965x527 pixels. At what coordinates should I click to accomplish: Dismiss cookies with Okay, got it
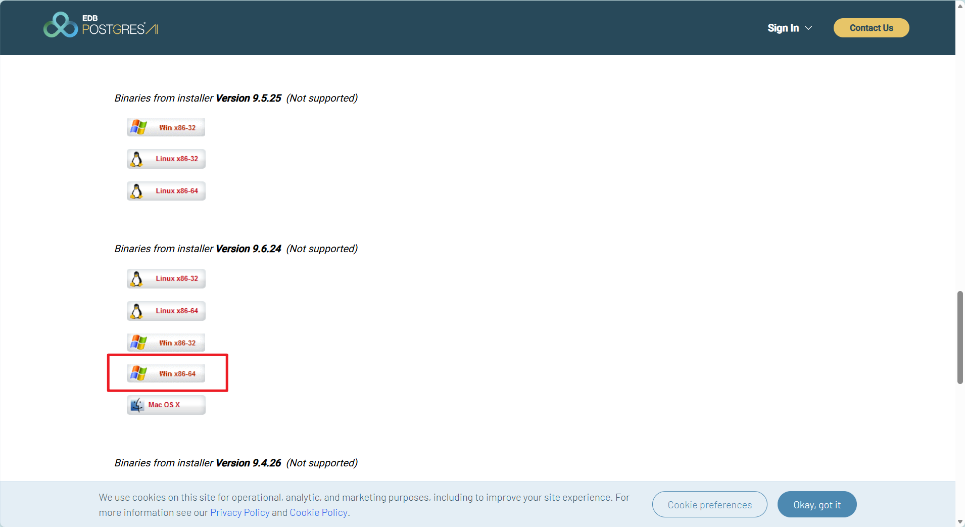[816, 504]
